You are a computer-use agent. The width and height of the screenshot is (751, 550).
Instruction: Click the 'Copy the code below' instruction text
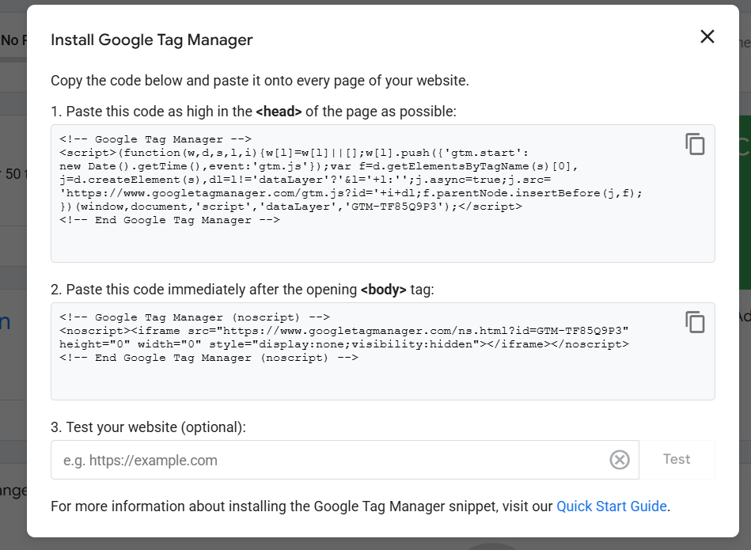260,80
